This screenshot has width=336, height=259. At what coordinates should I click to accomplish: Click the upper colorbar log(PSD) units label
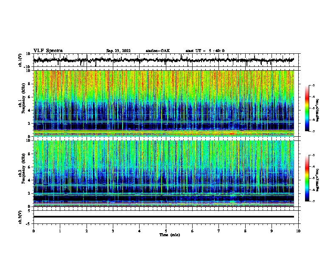click(x=317, y=110)
